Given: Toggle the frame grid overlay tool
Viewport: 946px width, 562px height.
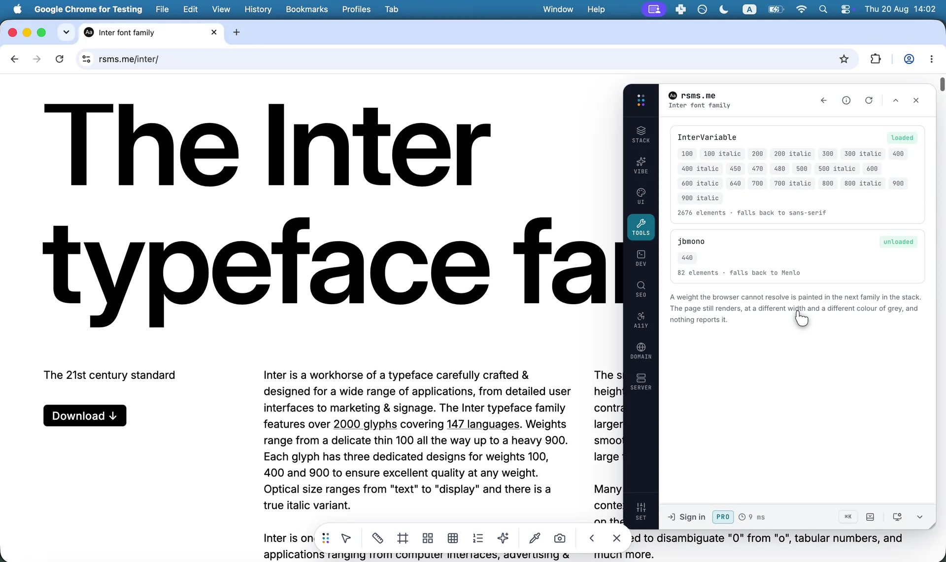Looking at the screenshot, I should (403, 538).
